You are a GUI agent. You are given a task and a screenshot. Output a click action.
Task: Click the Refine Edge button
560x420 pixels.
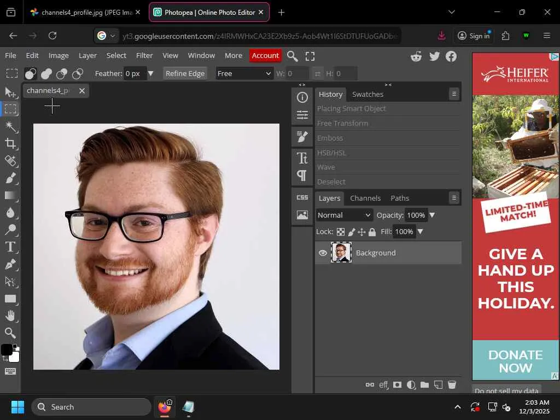pos(185,73)
